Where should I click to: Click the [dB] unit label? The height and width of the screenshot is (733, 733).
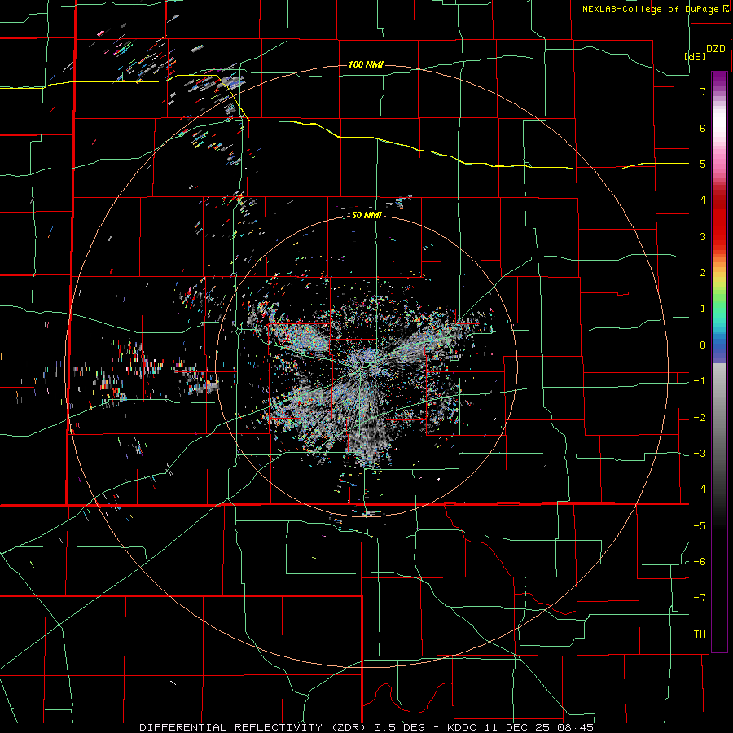(696, 56)
